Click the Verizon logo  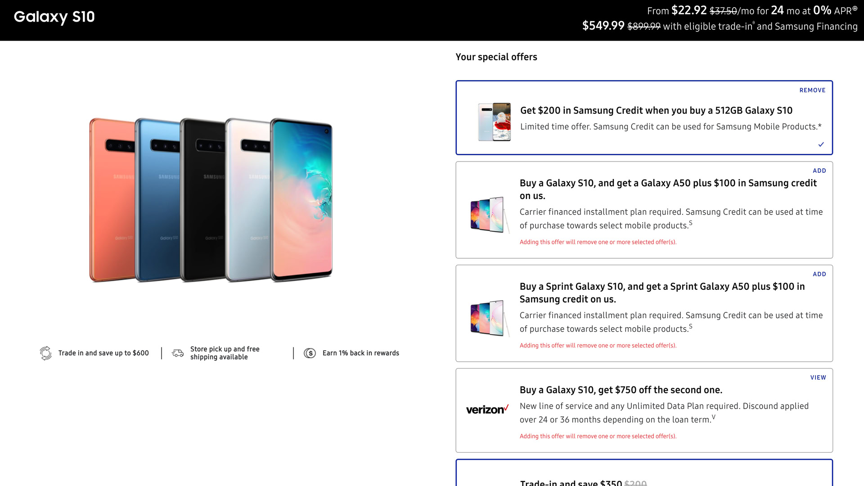(x=487, y=409)
